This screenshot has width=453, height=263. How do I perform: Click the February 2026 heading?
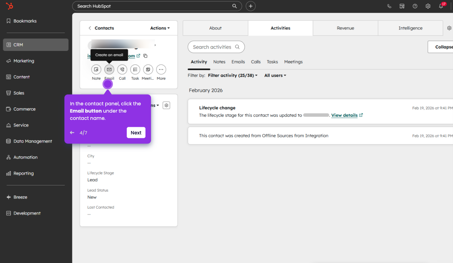coord(206,90)
